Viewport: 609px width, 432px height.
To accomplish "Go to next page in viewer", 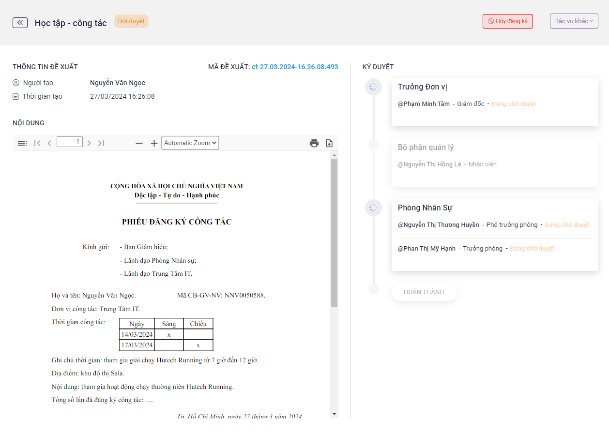I will tap(89, 143).
